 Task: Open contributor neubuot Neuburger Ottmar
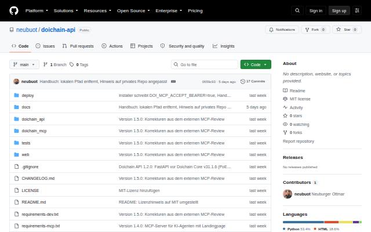[x=314, y=194]
